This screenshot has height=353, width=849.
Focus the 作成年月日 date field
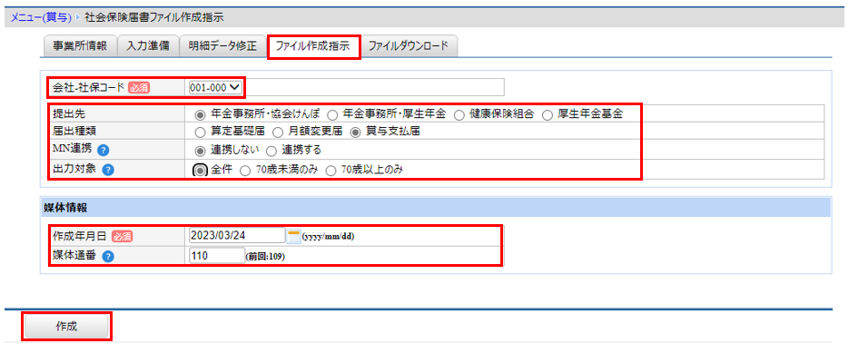[x=237, y=235]
